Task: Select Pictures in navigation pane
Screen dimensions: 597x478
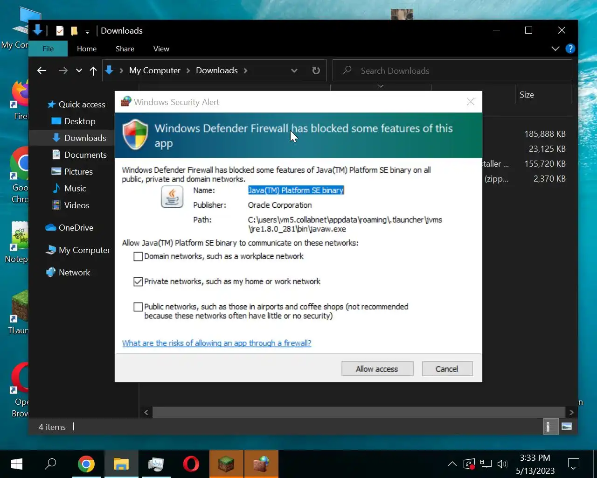Action: [72, 172]
